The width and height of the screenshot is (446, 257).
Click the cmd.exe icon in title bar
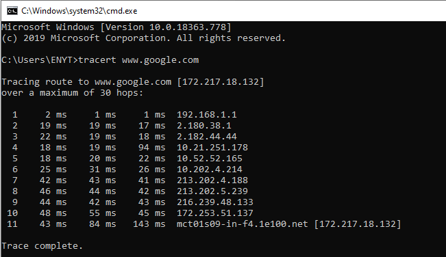[12, 11]
